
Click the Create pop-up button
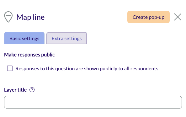click(148, 17)
